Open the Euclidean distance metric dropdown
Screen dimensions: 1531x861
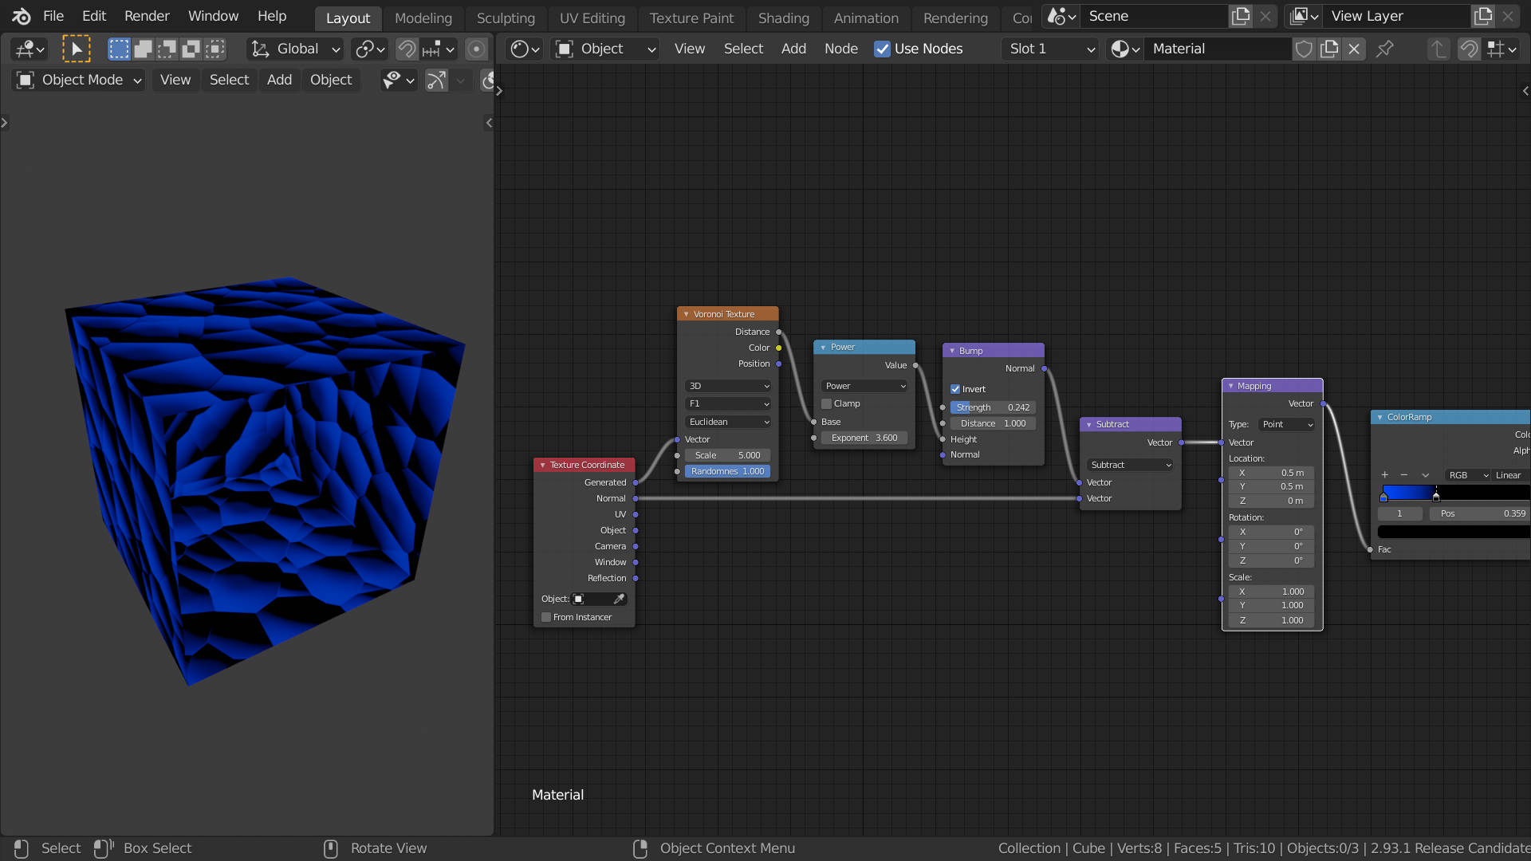(x=726, y=422)
